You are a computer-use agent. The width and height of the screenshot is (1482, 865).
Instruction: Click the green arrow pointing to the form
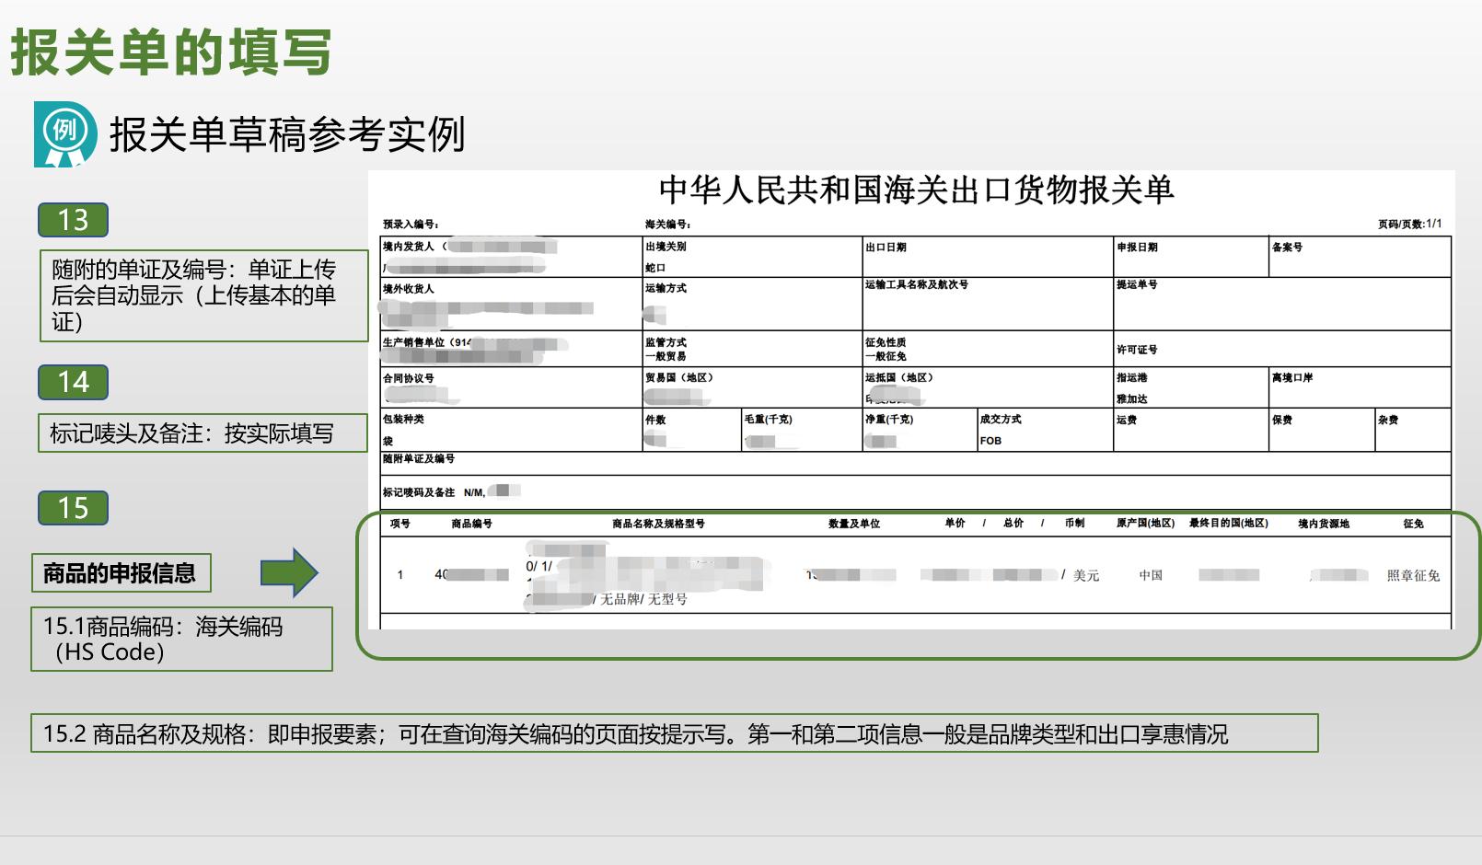[x=287, y=571]
